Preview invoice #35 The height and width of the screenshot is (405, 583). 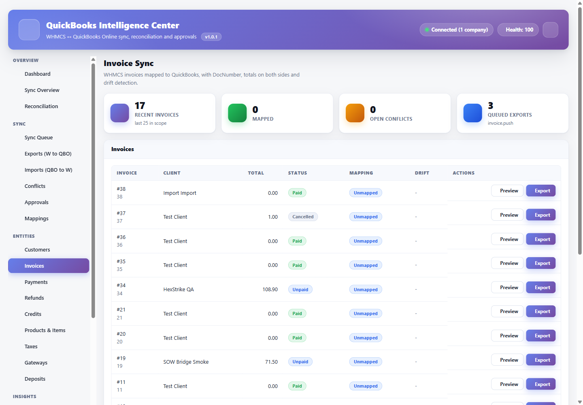tap(507, 263)
